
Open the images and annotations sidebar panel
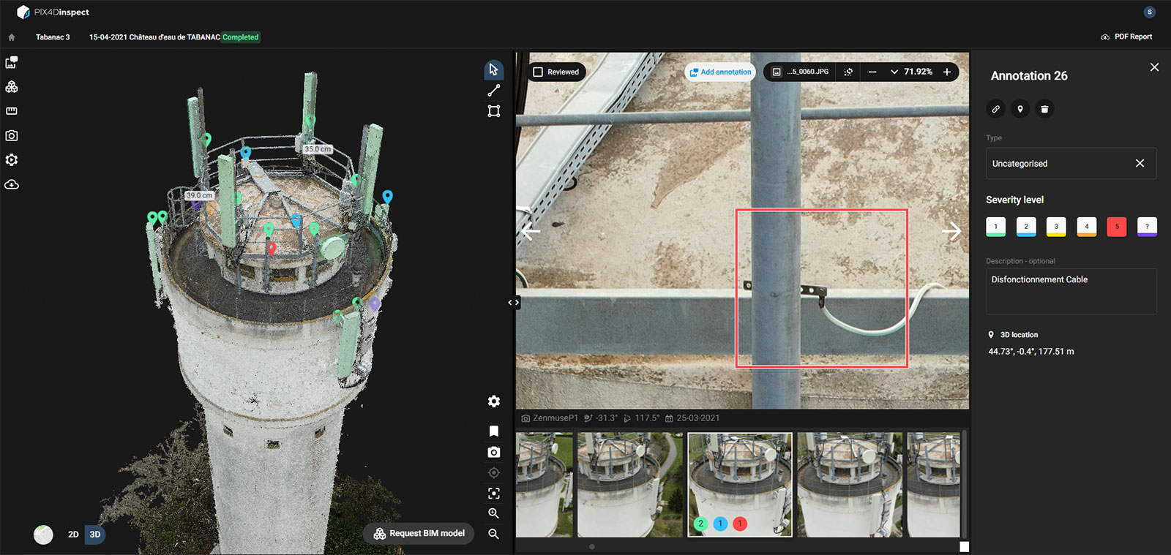coord(12,62)
